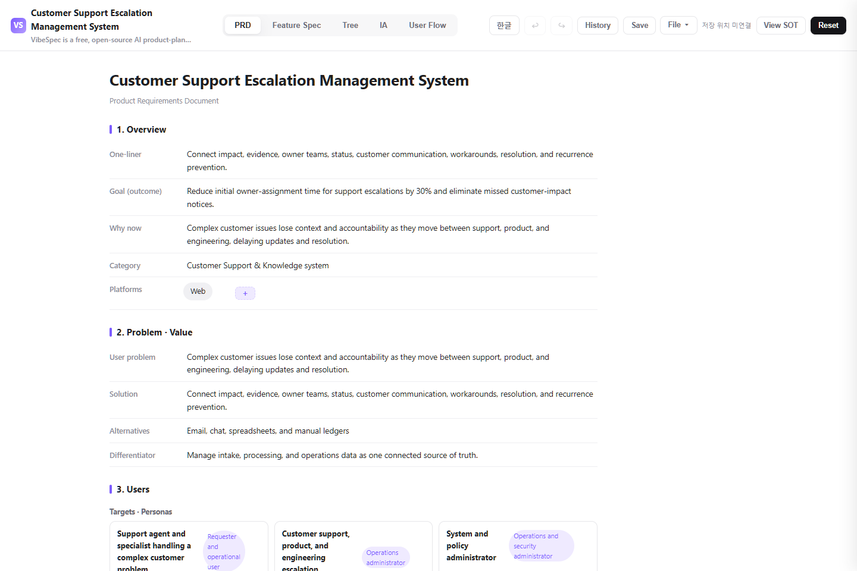Click the 1. Overview section heading
Image resolution: width=857 pixels, height=571 pixels.
pos(141,130)
